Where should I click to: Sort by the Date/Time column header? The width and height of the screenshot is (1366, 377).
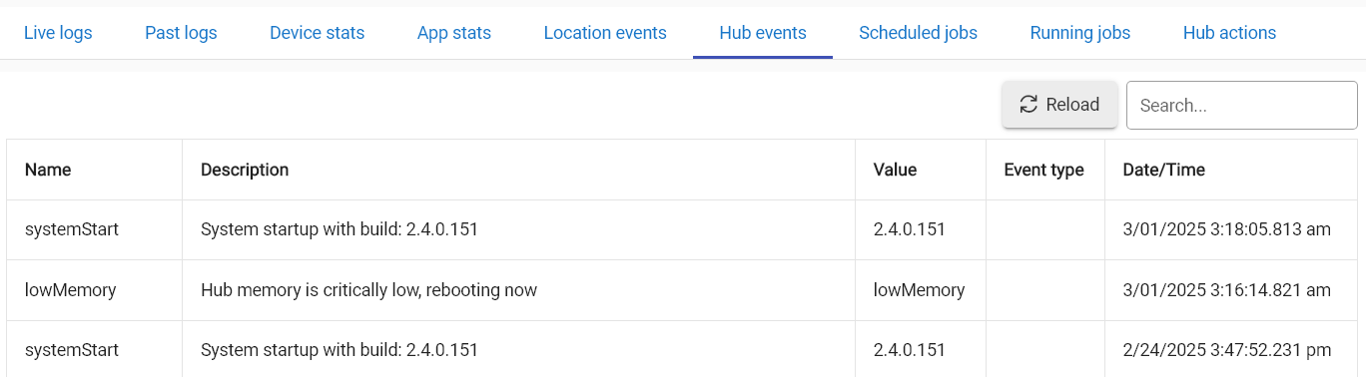coord(1163,170)
